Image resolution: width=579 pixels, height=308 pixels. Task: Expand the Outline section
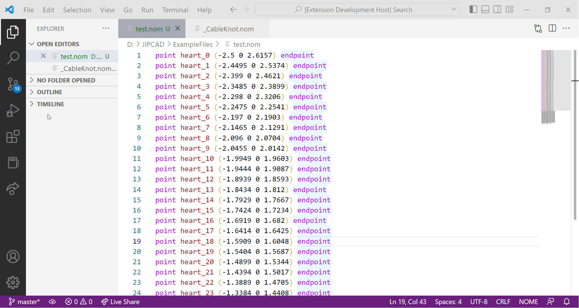(x=72, y=92)
